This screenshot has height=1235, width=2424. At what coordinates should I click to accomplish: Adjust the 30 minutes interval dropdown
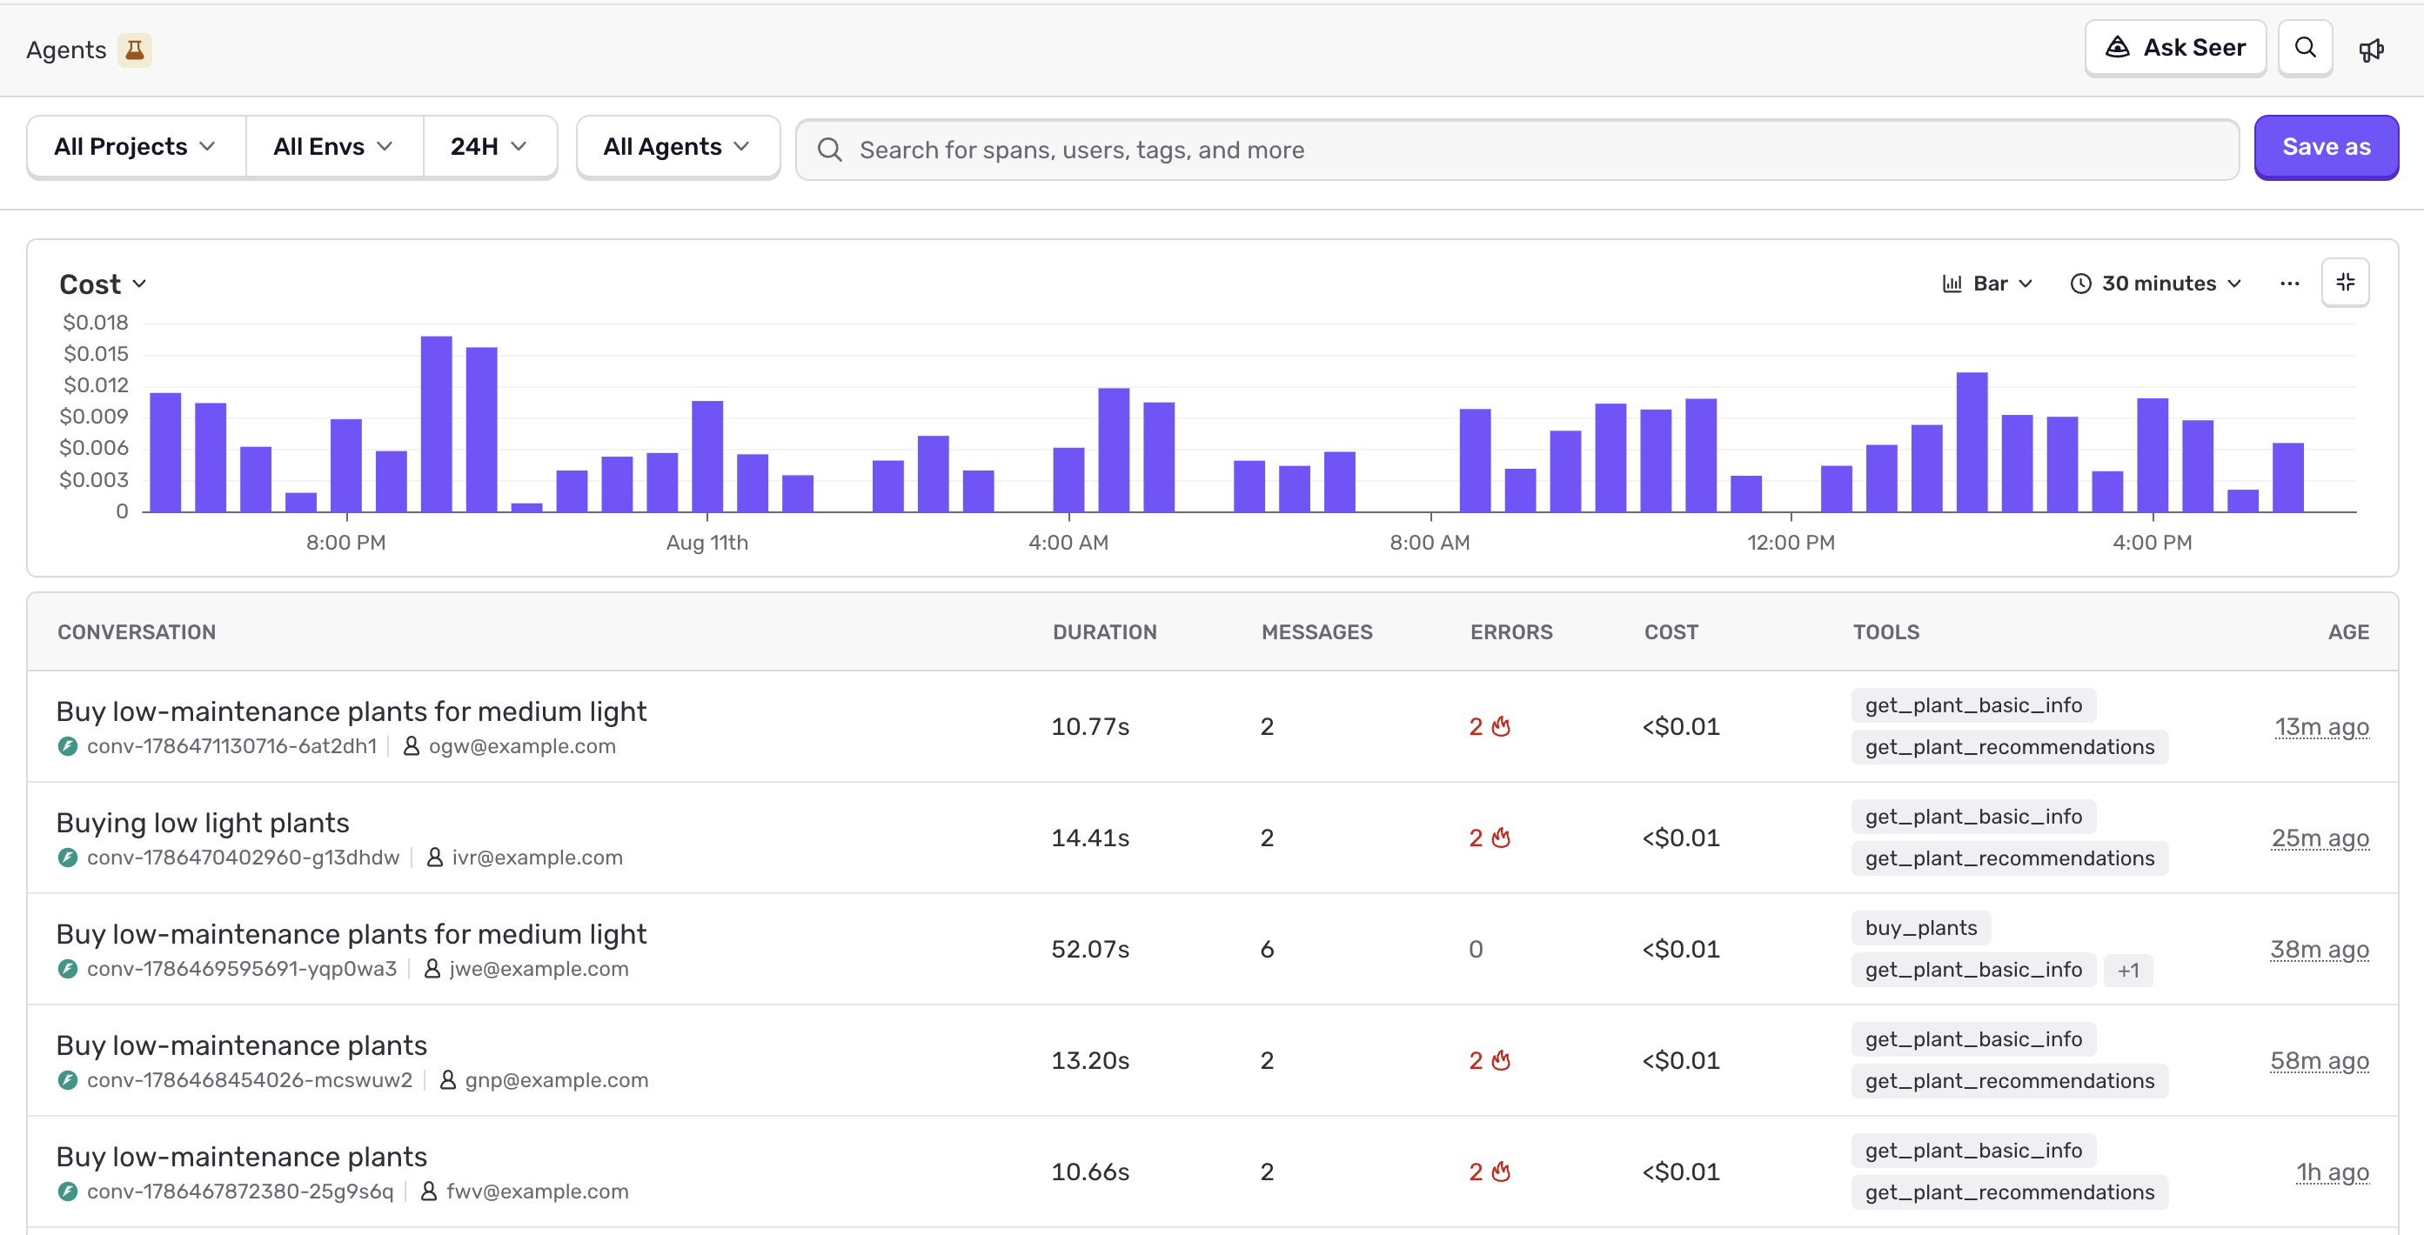coord(2156,284)
